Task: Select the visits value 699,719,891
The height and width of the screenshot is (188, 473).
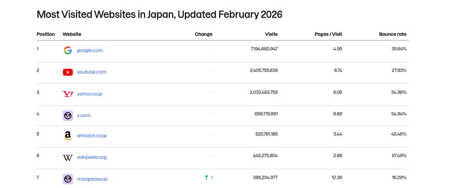Action: (x=266, y=114)
